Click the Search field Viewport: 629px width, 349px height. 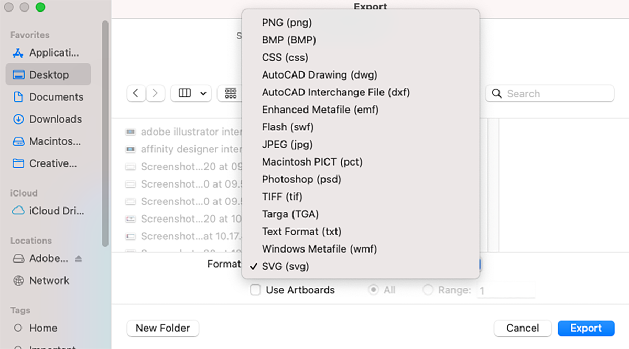(x=549, y=93)
